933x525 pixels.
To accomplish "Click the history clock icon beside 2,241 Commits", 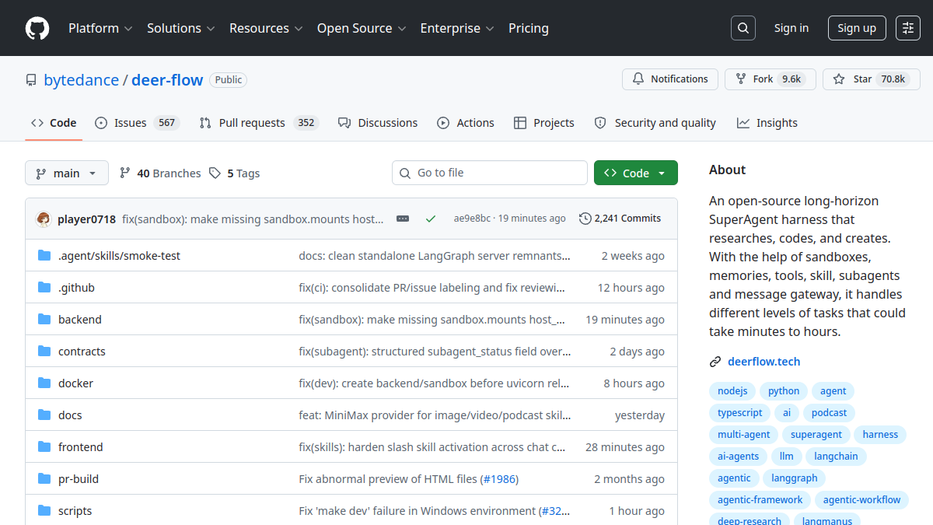I will pyautogui.click(x=585, y=219).
